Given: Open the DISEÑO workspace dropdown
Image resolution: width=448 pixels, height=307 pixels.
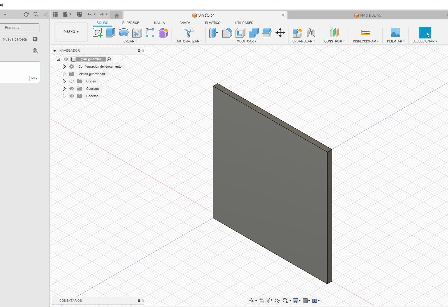Looking at the screenshot, I should pyautogui.click(x=71, y=32).
